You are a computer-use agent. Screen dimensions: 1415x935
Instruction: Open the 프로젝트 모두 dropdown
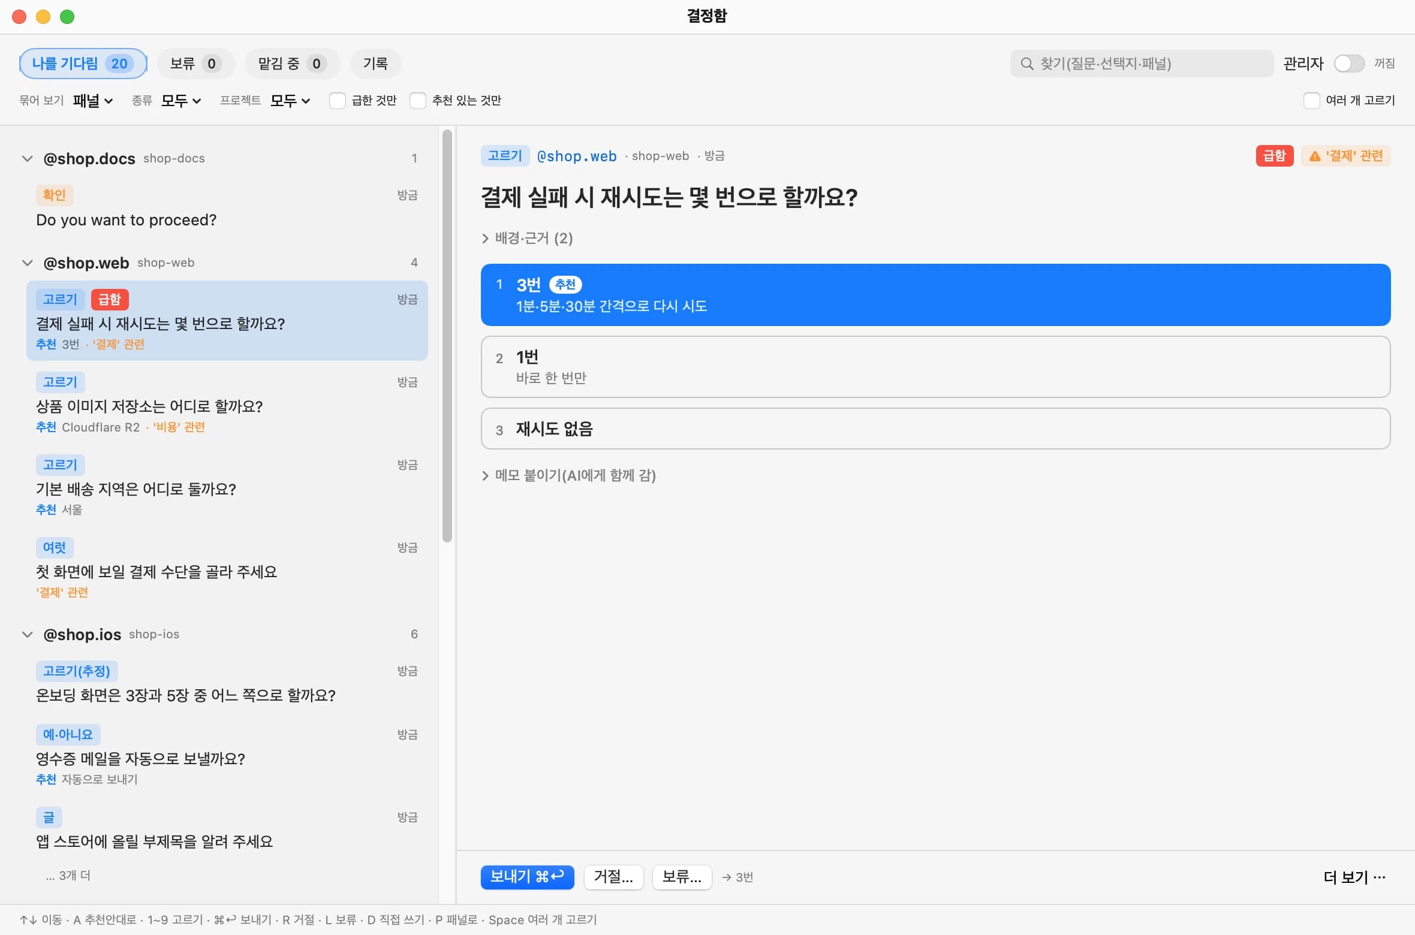pos(290,101)
